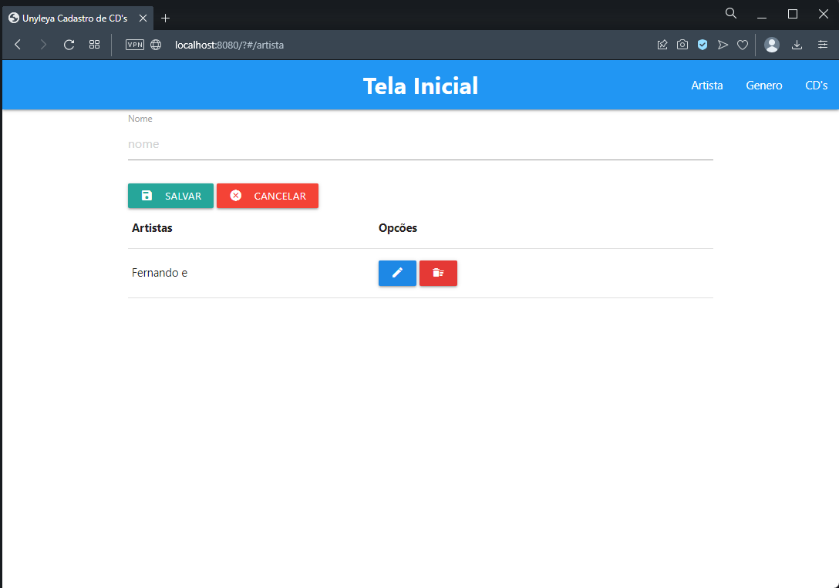The width and height of the screenshot is (839, 588).
Task: Close the Unyleya Cadastro de CD's tab
Action: coord(143,18)
